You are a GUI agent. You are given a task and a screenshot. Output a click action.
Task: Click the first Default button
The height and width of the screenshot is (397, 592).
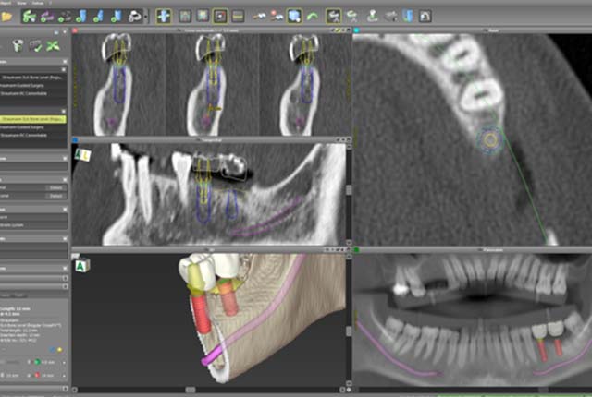[55, 187]
